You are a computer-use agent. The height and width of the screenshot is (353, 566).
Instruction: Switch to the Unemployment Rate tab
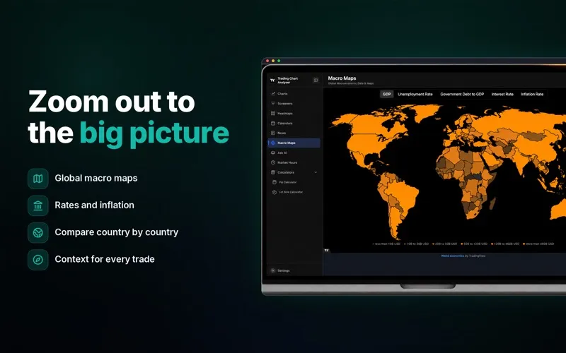415,94
